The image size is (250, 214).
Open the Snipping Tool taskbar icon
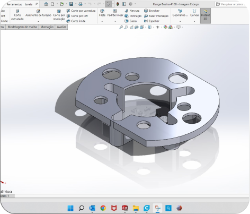[157, 208]
